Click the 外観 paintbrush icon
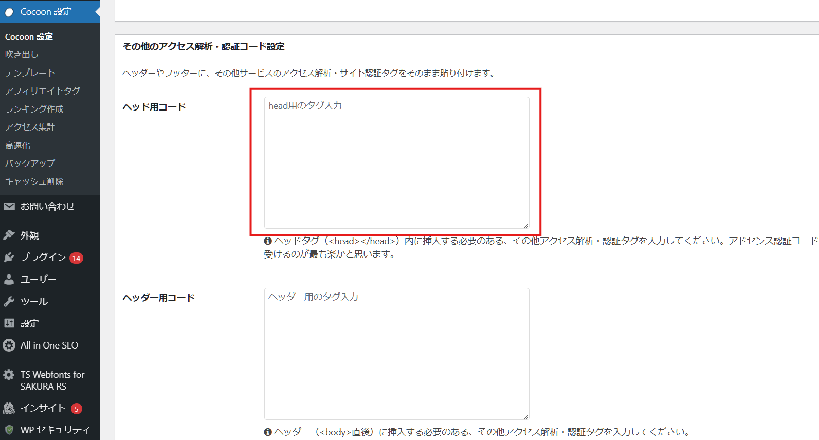Image resolution: width=819 pixels, height=440 pixels. pyautogui.click(x=9, y=235)
